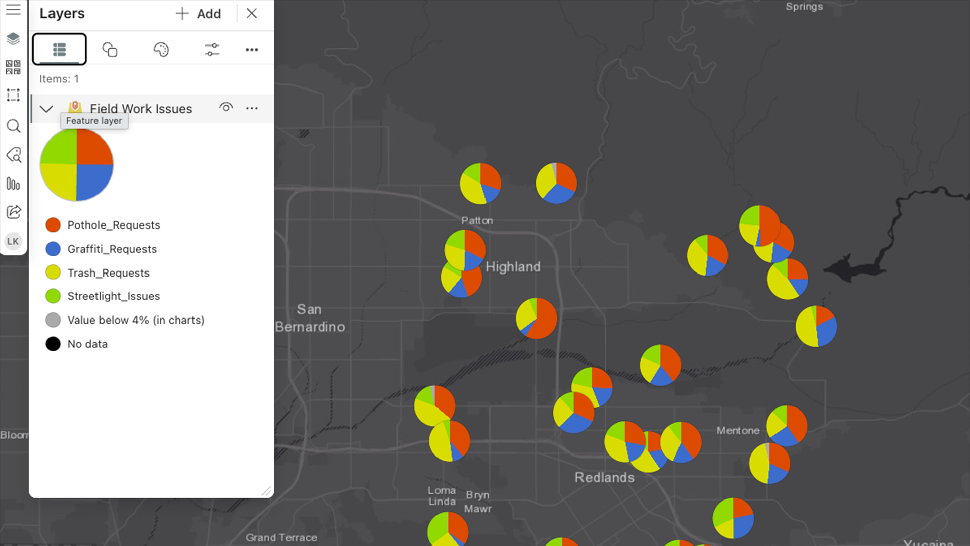Collapse the Field Work Issues layer legend
This screenshot has width=970, height=546.
pyautogui.click(x=46, y=109)
